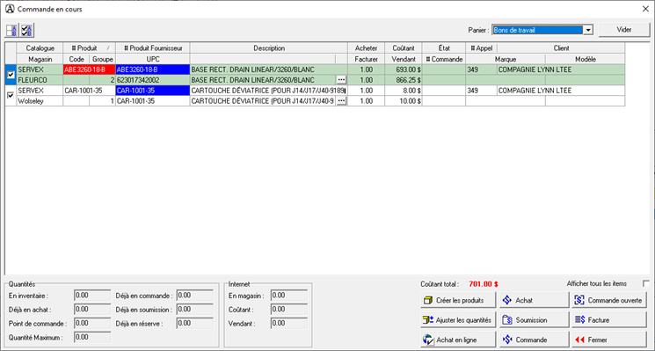The image size is (655, 351).
Task: Click the Déjà en achat field
Action: tap(92, 310)
